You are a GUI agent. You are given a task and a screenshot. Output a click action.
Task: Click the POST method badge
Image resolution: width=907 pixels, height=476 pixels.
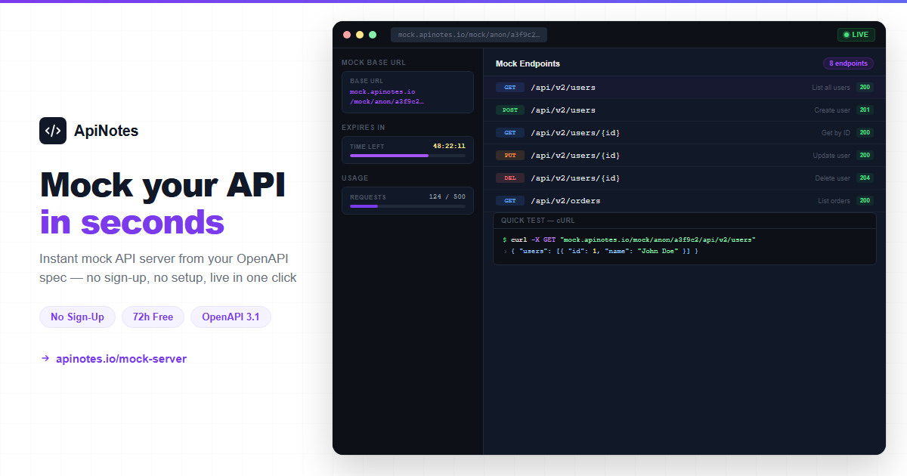[509, 110]
